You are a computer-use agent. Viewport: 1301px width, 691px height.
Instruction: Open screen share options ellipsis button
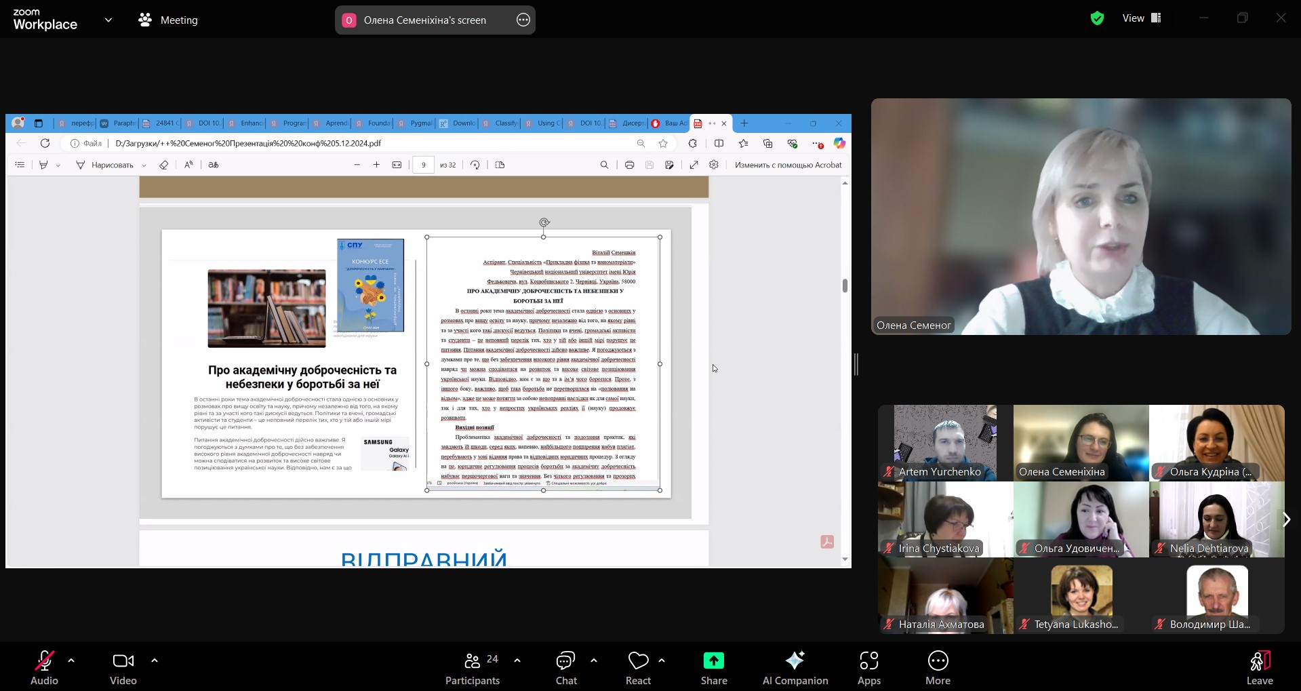click(x=523, y=20)
